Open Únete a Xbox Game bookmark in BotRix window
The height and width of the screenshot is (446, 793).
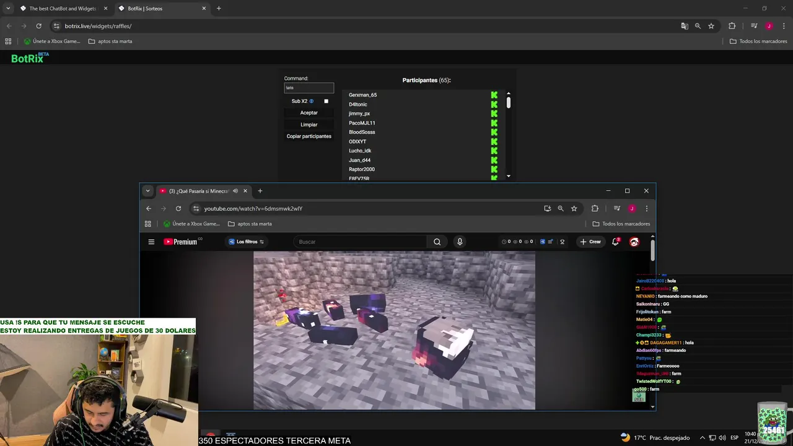coord(52,42)
